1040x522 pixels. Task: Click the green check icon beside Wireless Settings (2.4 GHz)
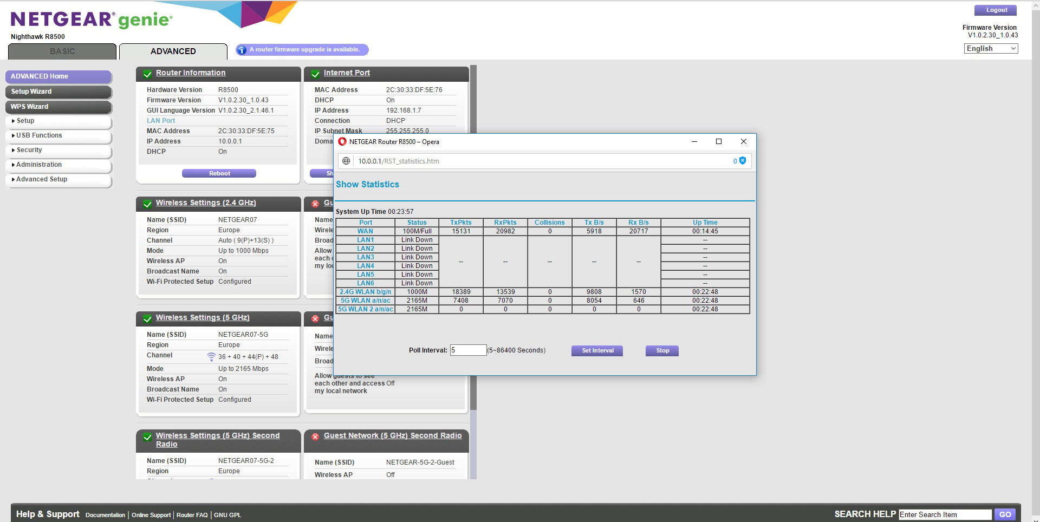tap(147, 204)
